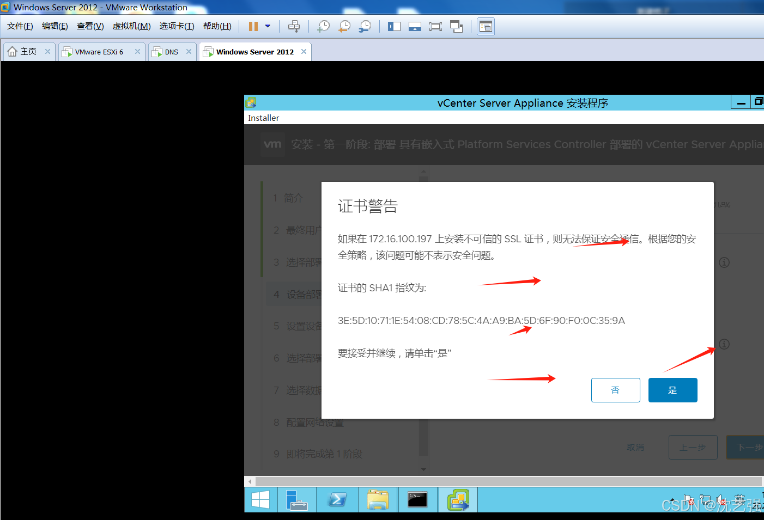This screenshot has height=520, width=764.
Task: Click the 上一步 button
Action: [x=693, y=447]
